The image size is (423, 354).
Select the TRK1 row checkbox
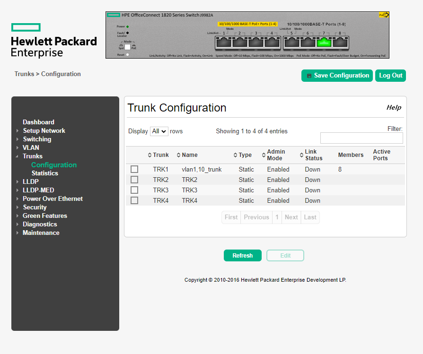pos(134,169)
